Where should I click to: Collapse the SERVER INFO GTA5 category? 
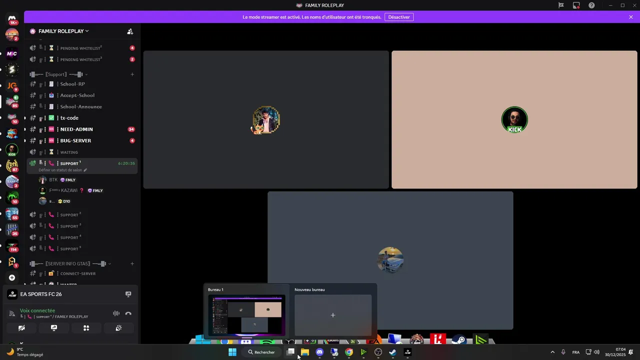[x=70, y=263]
